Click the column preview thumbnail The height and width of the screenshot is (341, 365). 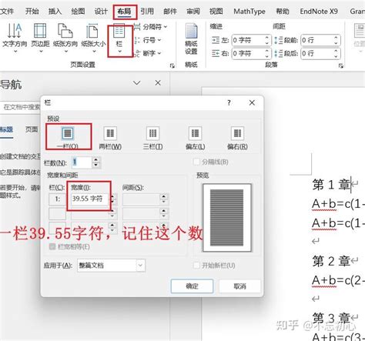(226, 218)
